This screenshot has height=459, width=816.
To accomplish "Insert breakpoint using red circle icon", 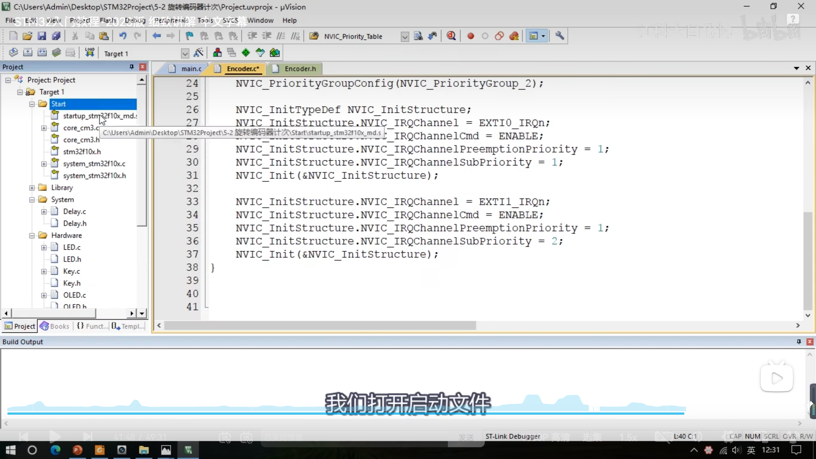I will click(470, 36).
